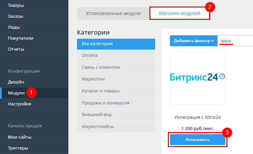Expand the Добавить фильтр dropdown

click(194, 41)
